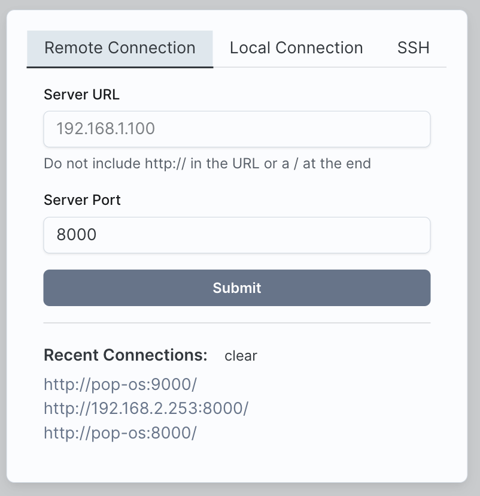Open the SSH tab
Screen dimensions: 480x496
click(413, 48)
